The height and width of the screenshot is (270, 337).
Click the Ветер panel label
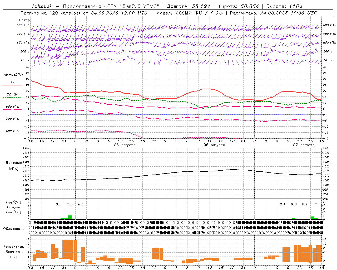coord(24,20)
